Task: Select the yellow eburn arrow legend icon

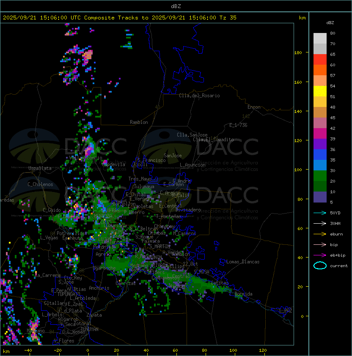Action: tap(320, 234)
